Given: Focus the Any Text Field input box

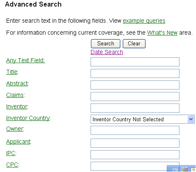Looking at the screenshot, I should click(135, 62).
